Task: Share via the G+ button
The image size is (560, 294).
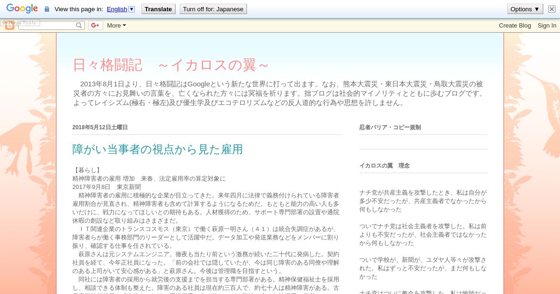Action: [x=95, y=25]
